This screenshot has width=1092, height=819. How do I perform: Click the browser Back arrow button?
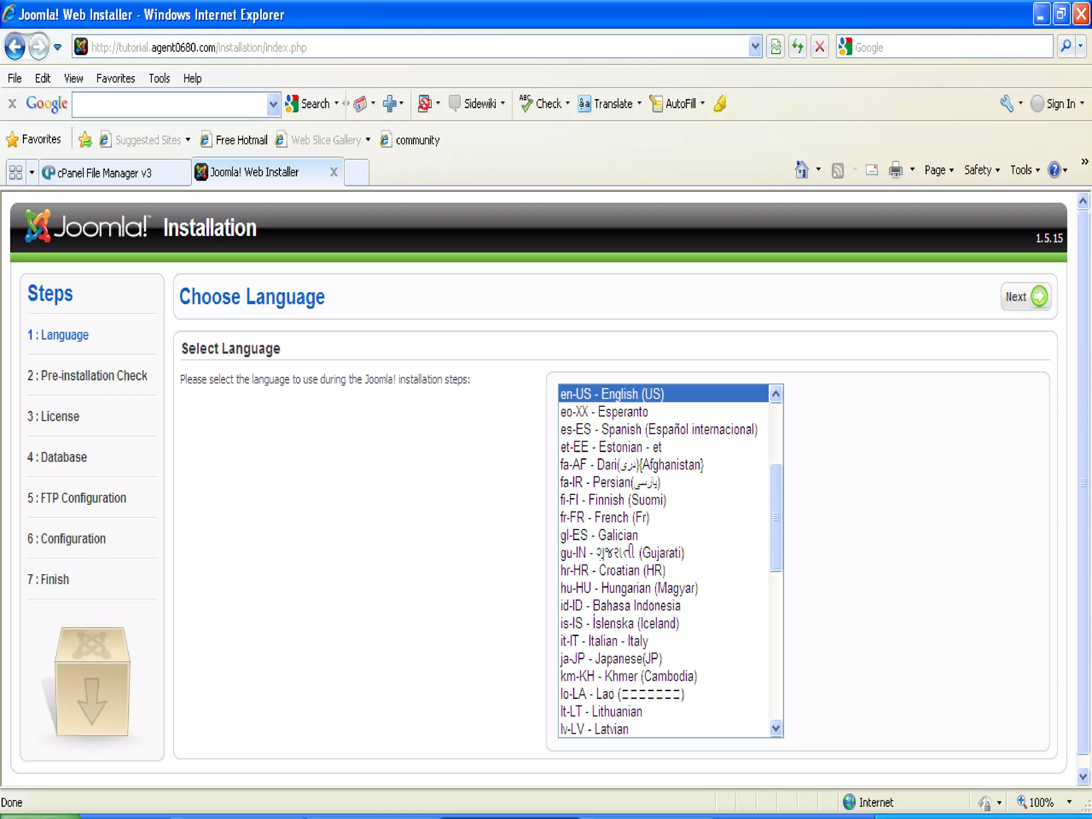coord(15,47)
